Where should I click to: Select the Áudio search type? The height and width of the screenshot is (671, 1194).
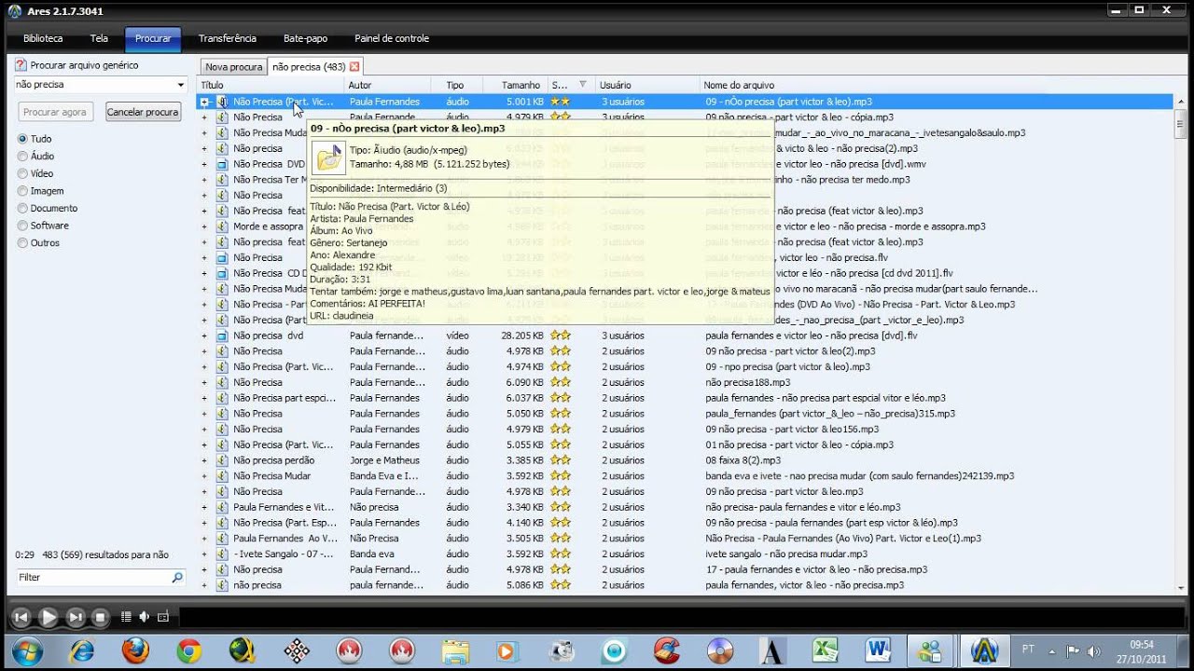pos(22,157)
